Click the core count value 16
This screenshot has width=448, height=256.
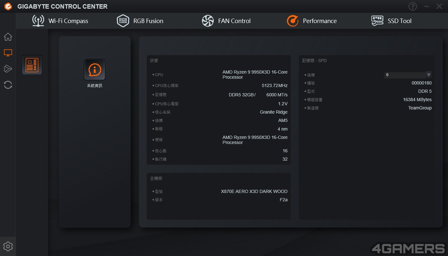(x=285, y=151)
